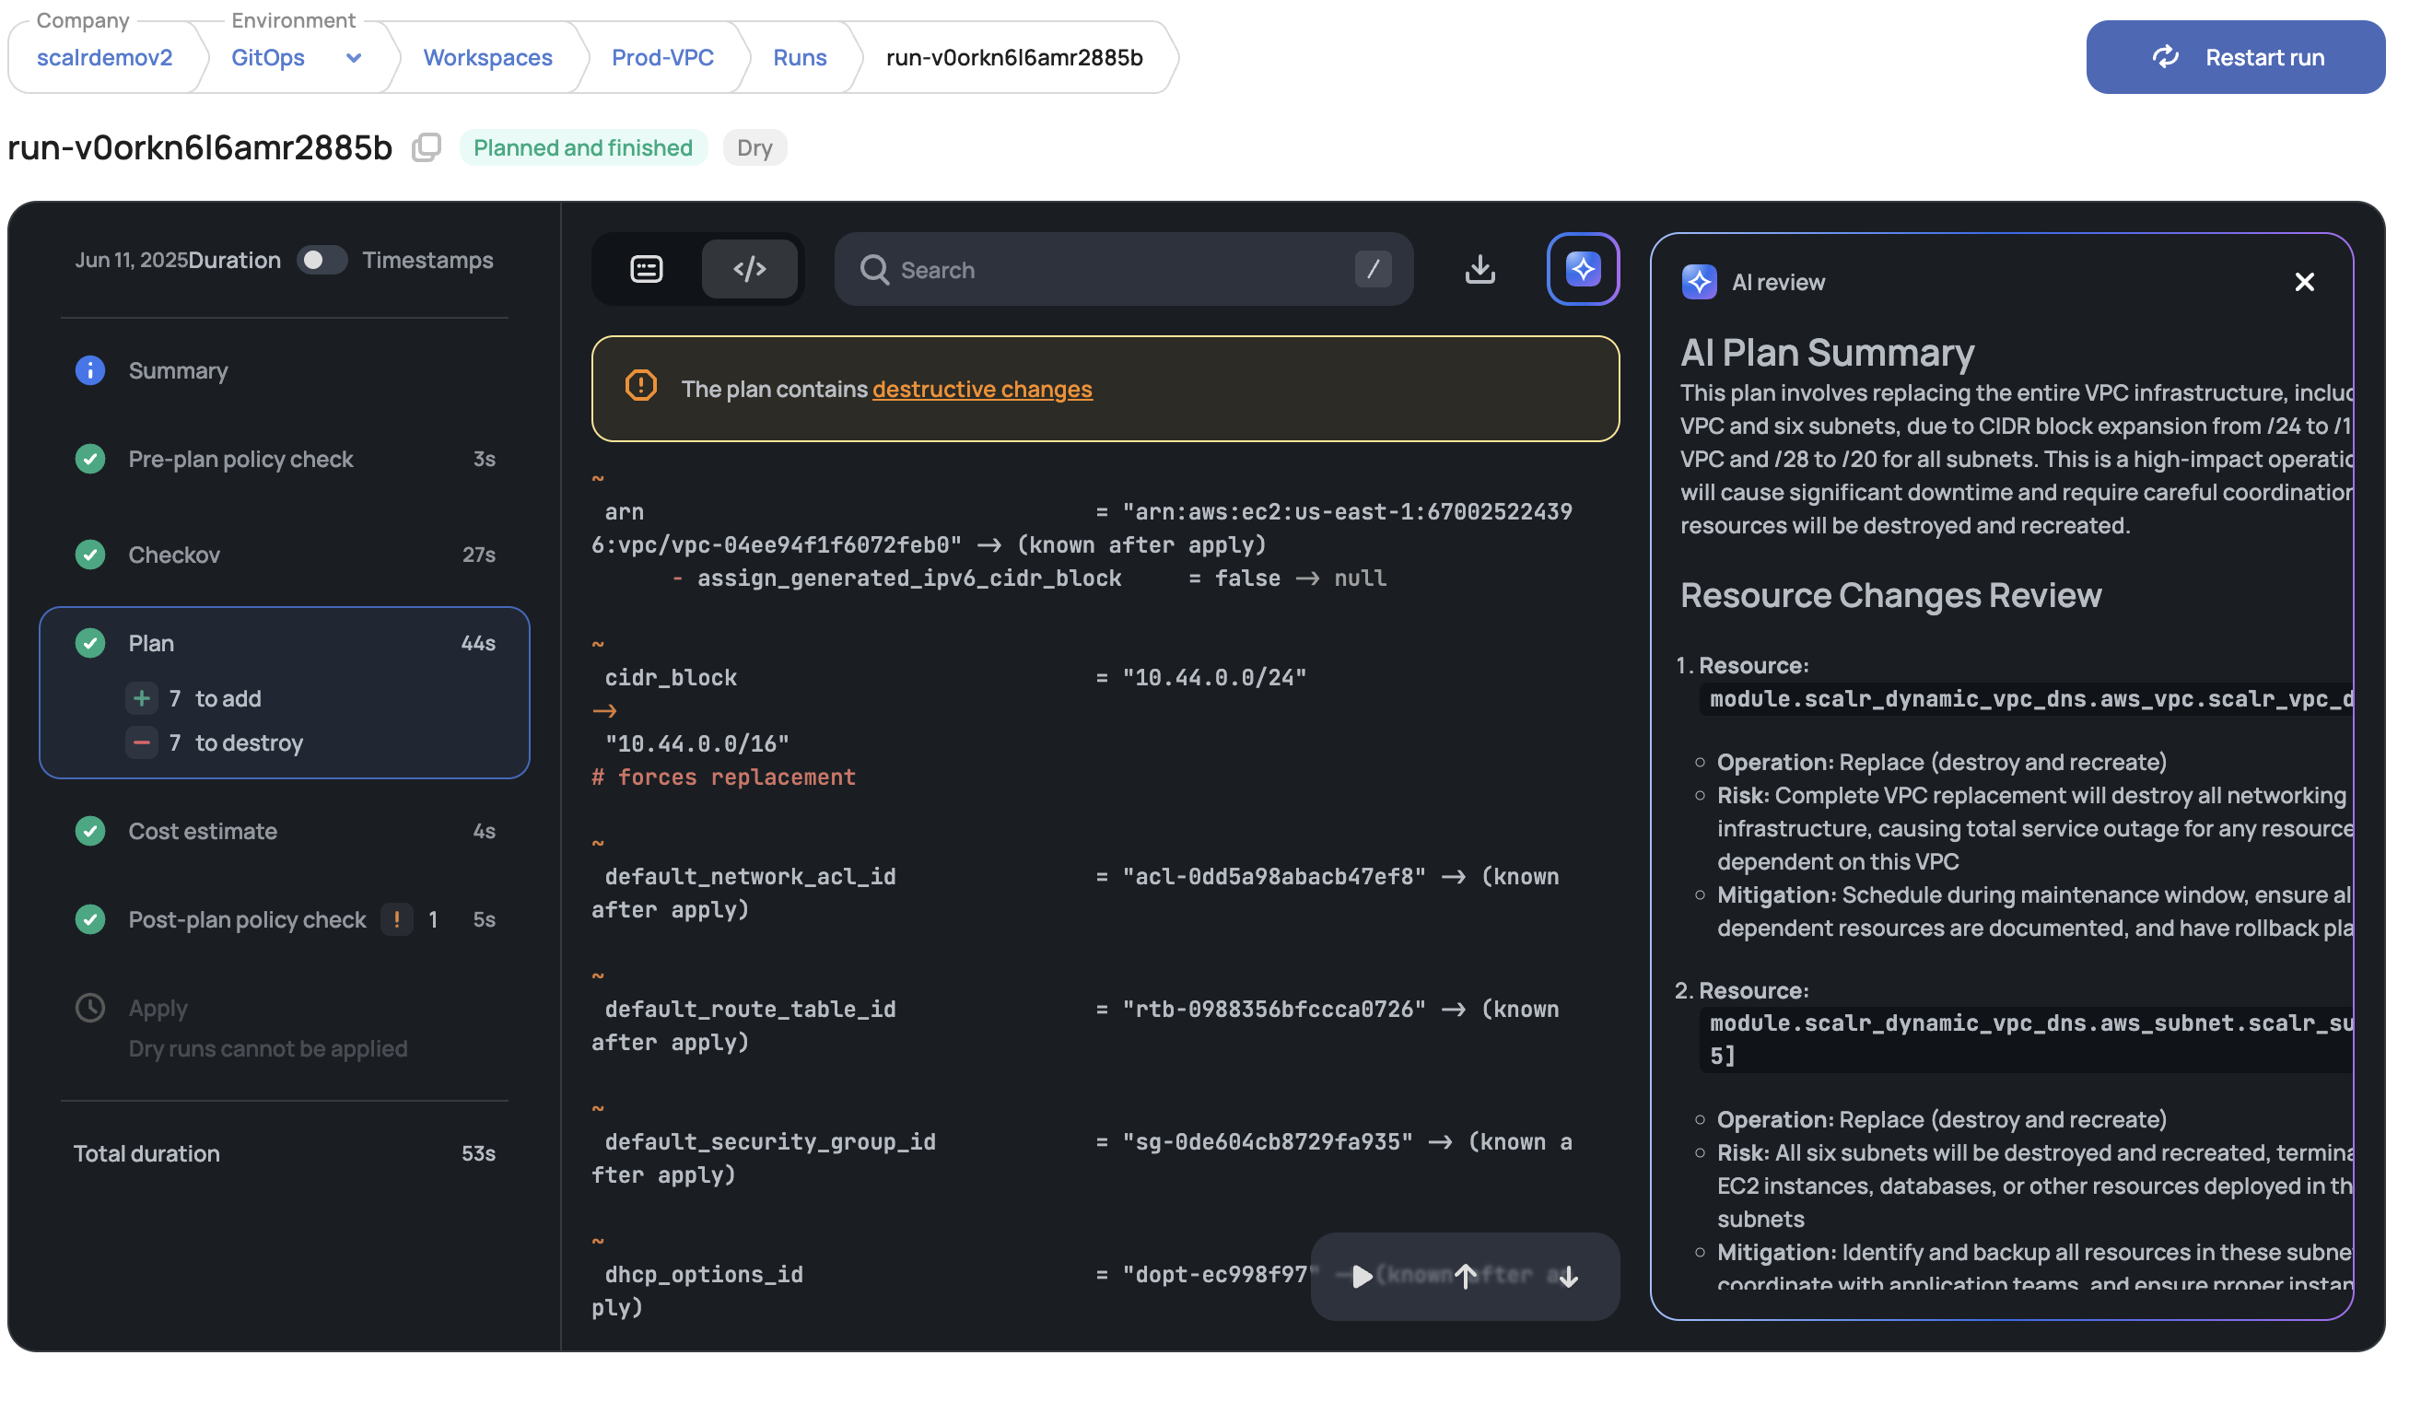Switch to the raw code view icon
2421x1402 pixels.
(x=749, y=269)
